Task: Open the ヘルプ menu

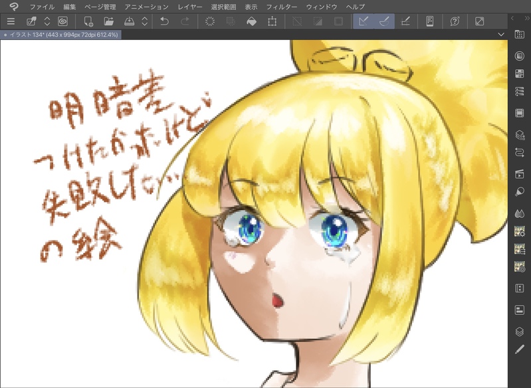Action: coord(356,7)
